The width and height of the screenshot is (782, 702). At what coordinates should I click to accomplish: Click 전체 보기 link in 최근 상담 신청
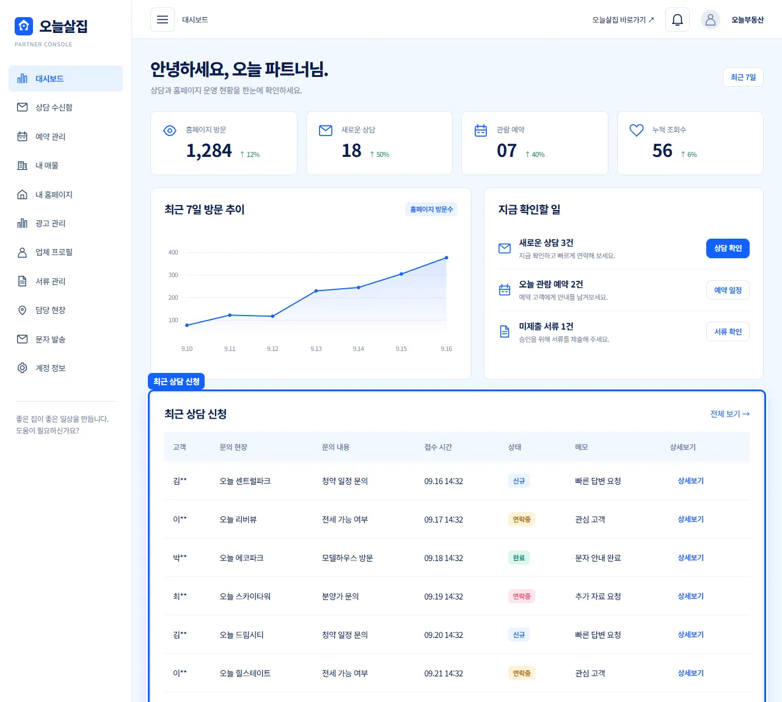(730, 414)
